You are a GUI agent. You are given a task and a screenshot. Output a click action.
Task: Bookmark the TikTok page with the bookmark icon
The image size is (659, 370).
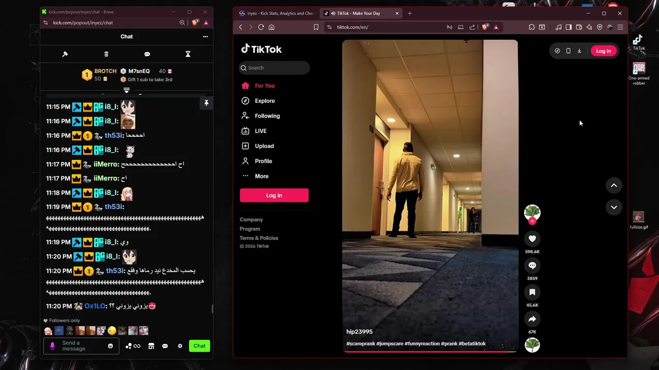[x=316, y=27]
